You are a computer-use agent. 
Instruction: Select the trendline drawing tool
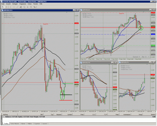click(x=17, y=7)
